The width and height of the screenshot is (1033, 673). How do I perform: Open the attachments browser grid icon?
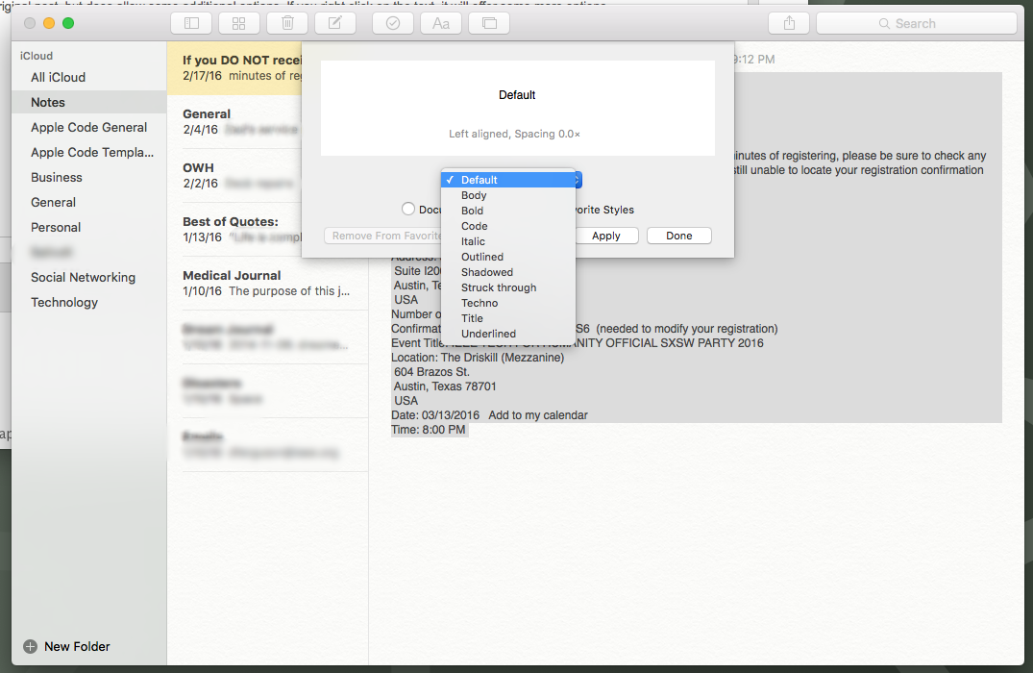coord(239,23)
